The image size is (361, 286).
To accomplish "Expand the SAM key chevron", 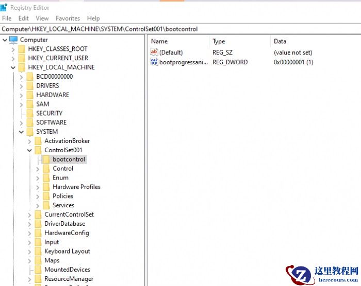I will [x=21, y=104].
